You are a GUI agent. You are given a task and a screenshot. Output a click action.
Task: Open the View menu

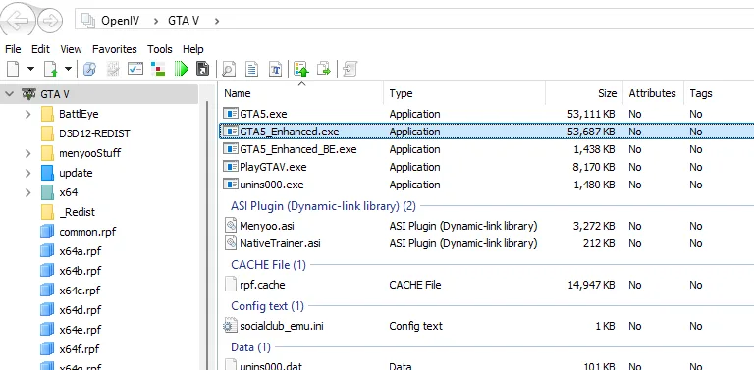pyautogui.click(x=71, y=49)
